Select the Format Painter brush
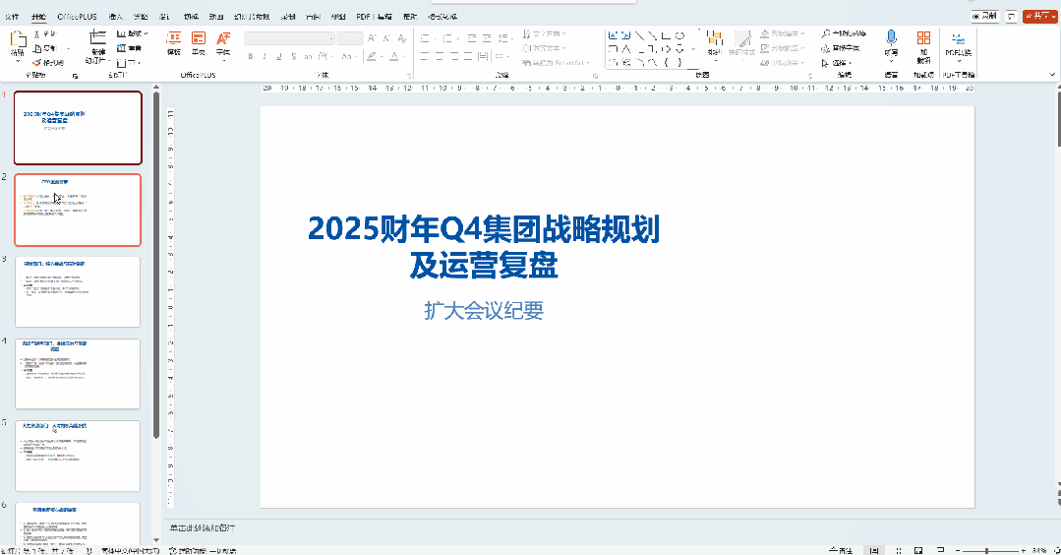1061x555 pixels. point(36,62)
